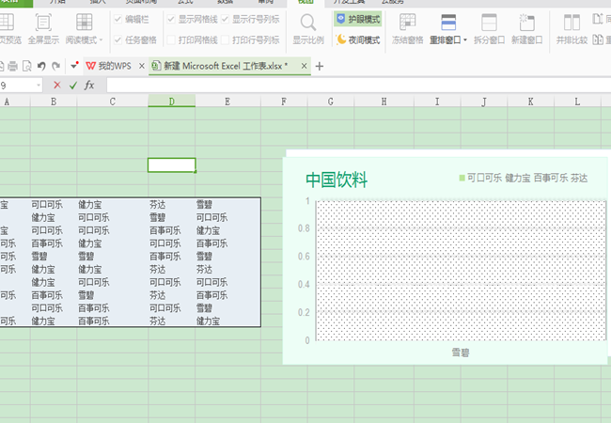Click the print icon in quick access toolbar
The image size is (611, 423).
(13, 66)
